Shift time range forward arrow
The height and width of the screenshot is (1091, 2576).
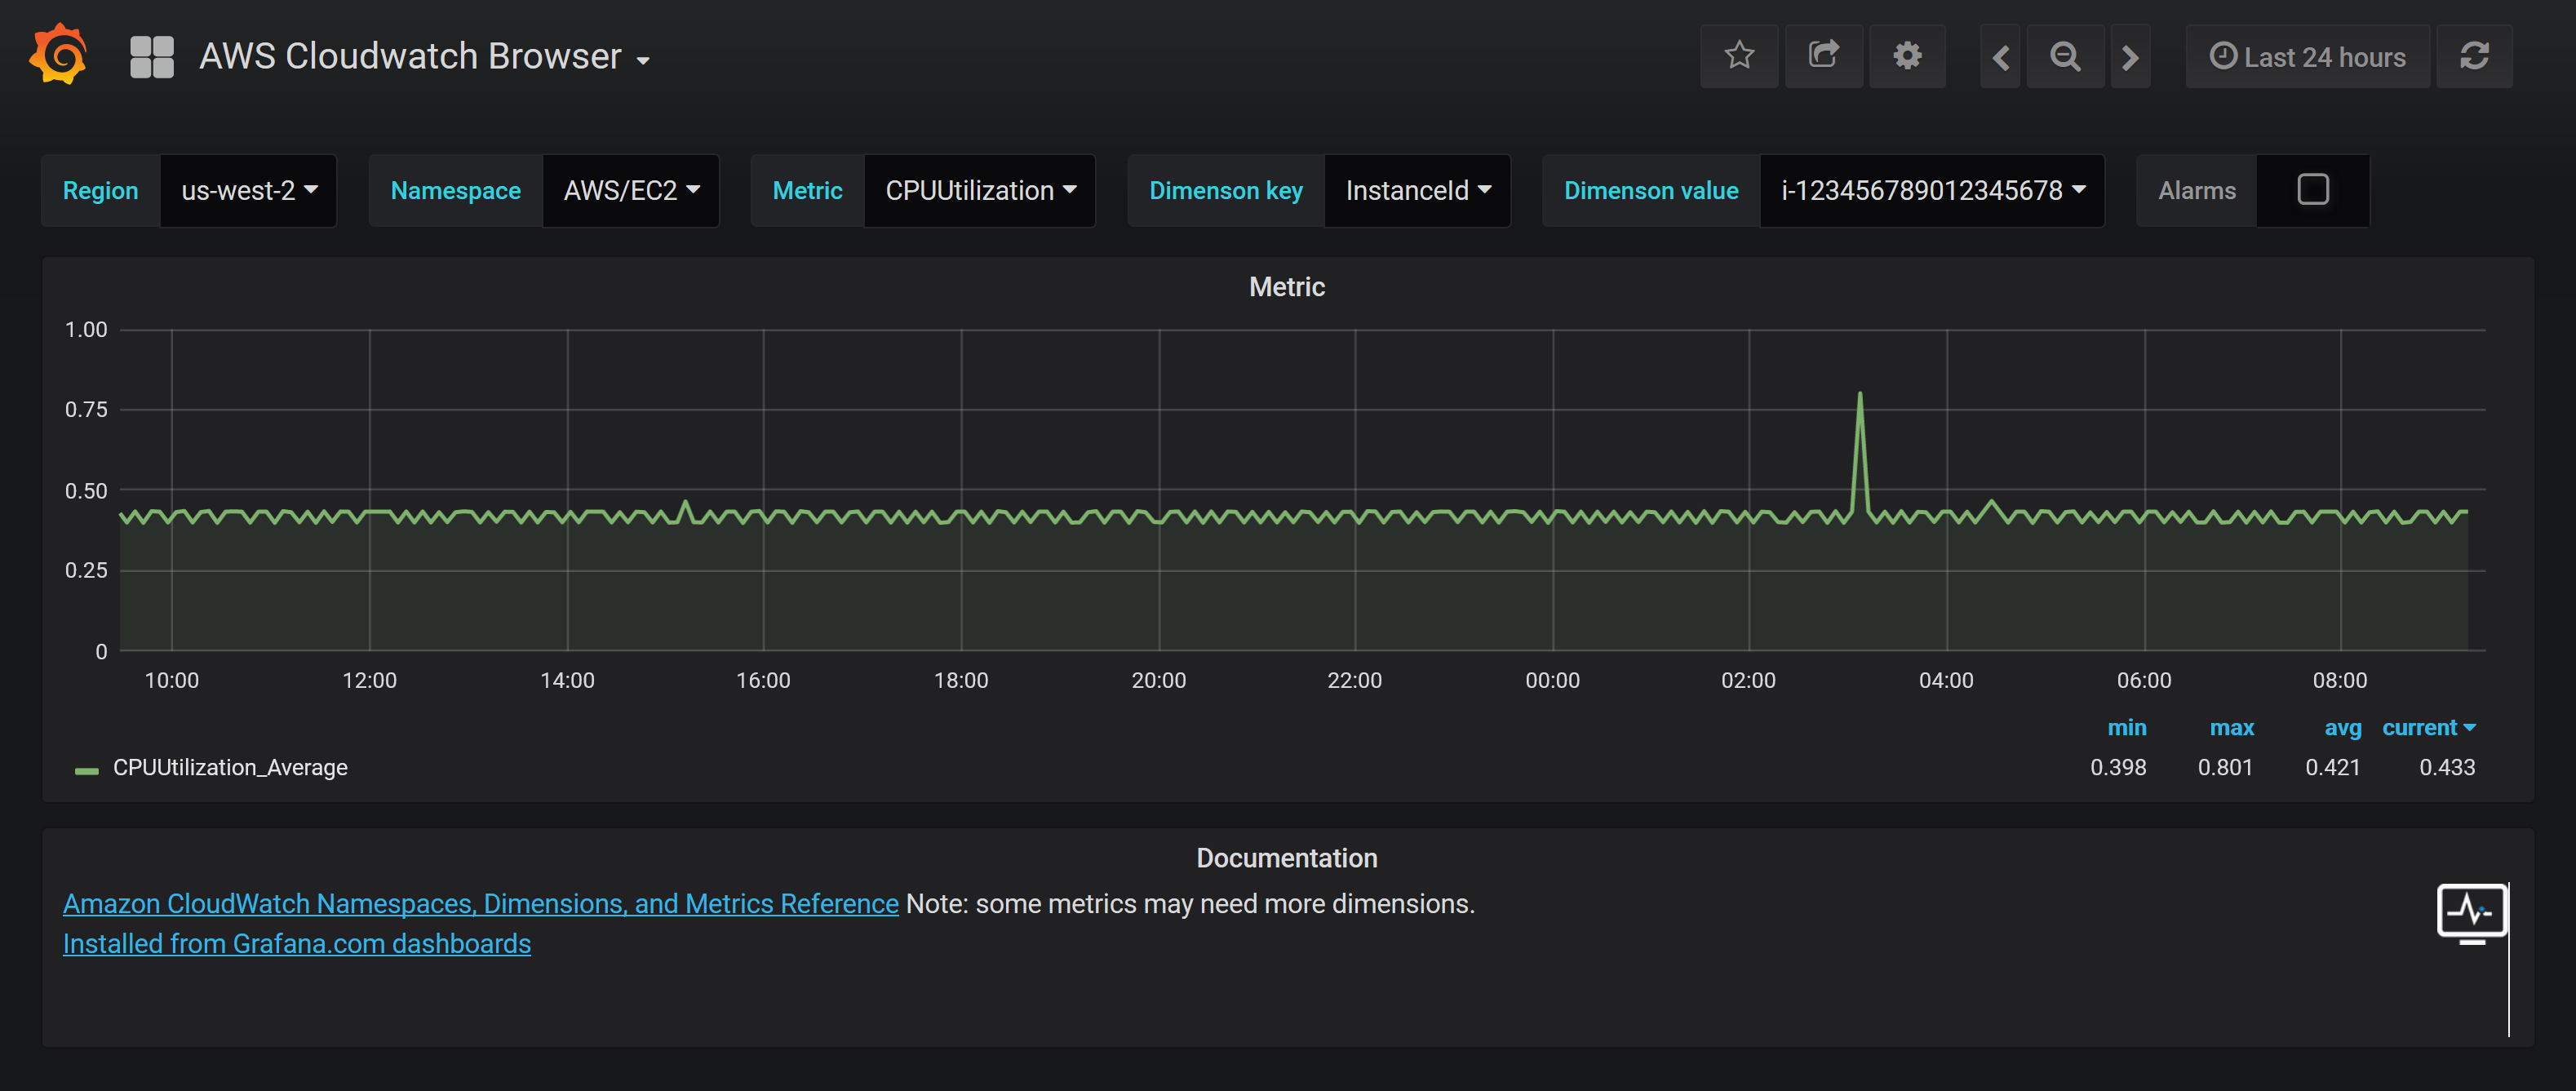[2130, 57]
